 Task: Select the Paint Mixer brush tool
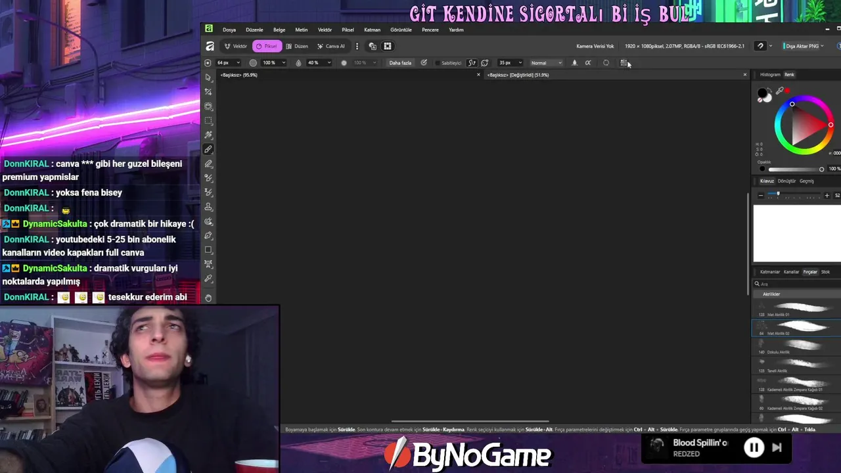tap(208, 221)
